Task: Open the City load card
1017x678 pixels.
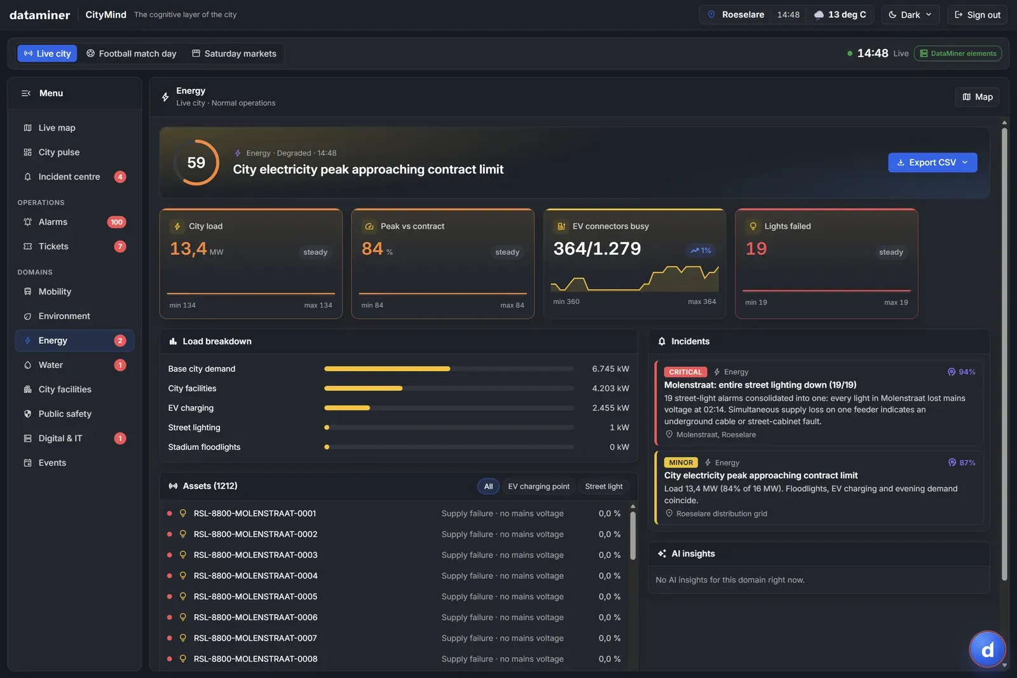Action: tap(251, 264)
